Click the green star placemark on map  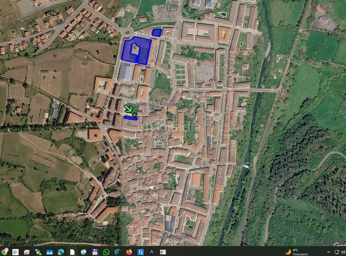(134, 114)
